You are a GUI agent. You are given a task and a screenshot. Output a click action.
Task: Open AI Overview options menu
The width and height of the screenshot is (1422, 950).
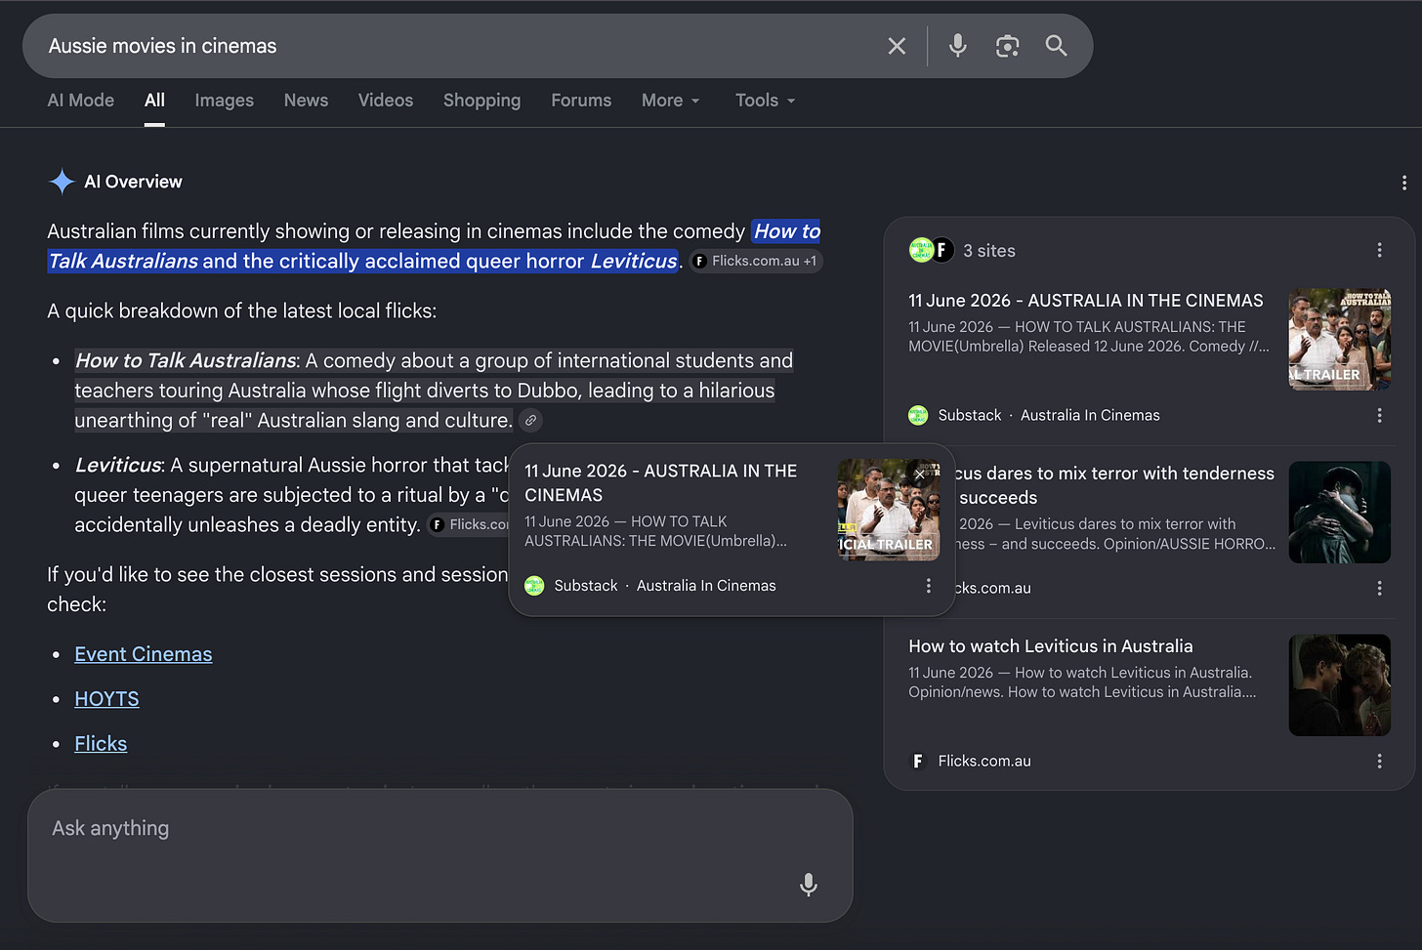coord(1404,183)
